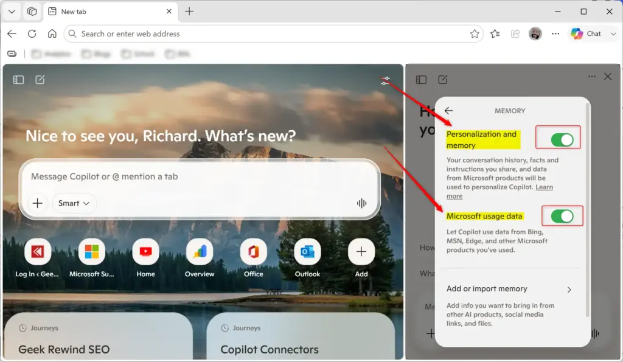Expand the Add or import memory chevron

(x=569, y=290)
